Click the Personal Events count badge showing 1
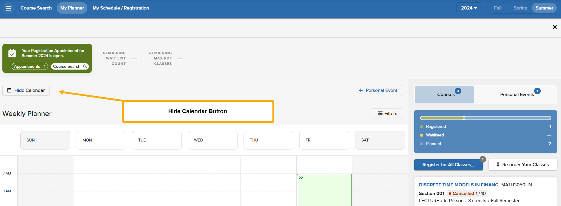The image size is (561, 206). click(537, 91)
